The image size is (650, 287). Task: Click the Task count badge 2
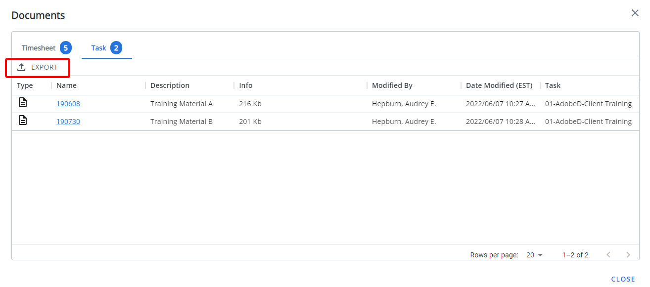coord(116,48)
